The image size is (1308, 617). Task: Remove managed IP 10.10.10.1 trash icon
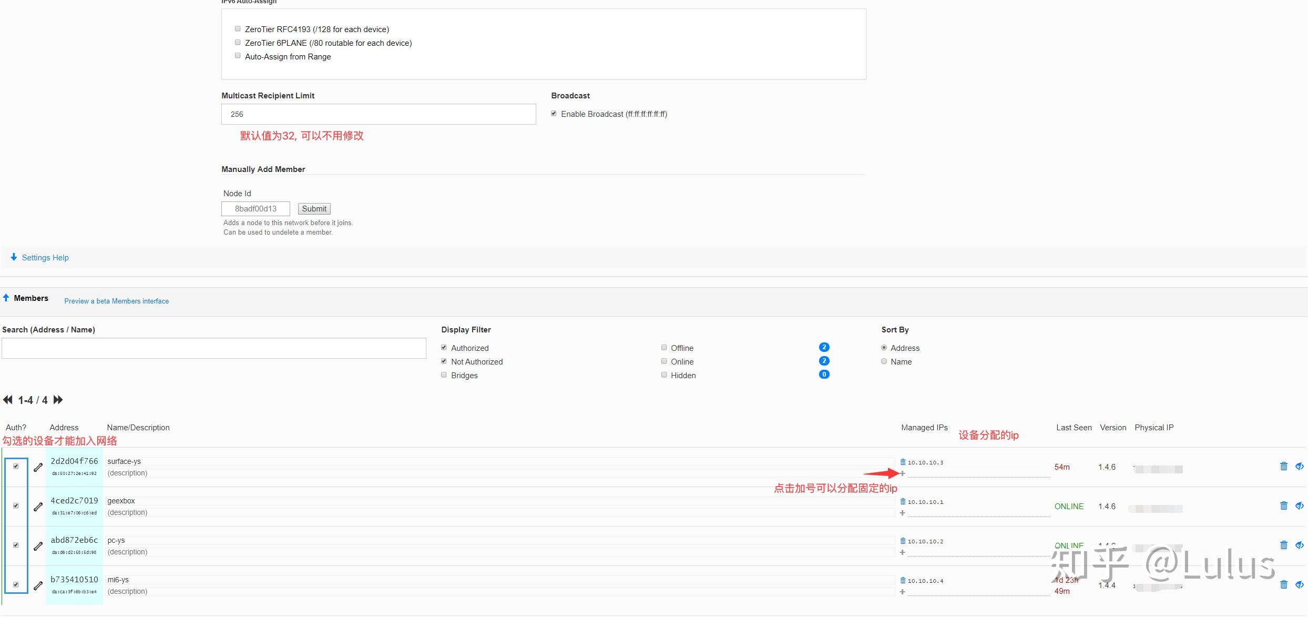(903, 501)
